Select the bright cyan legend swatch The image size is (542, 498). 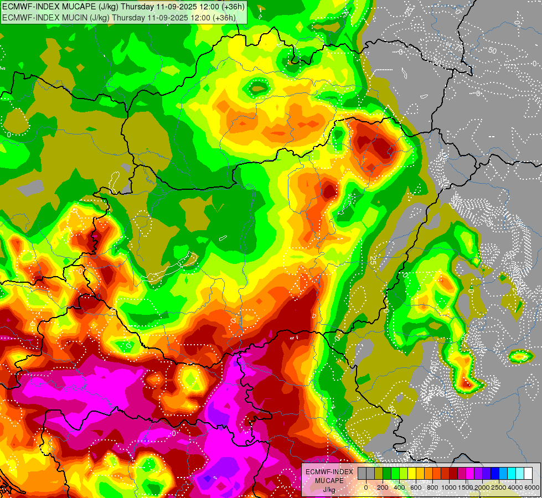pos(512,473)
